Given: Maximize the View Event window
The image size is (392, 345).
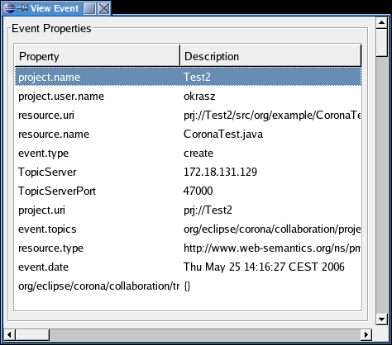Looking at the screenshot, I should click(x=89, y=8).
